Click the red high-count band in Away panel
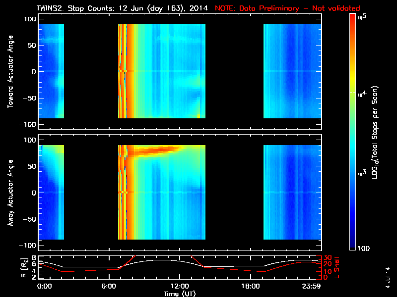Viewport: 397px width, 297px height. [x=154, y=150]
